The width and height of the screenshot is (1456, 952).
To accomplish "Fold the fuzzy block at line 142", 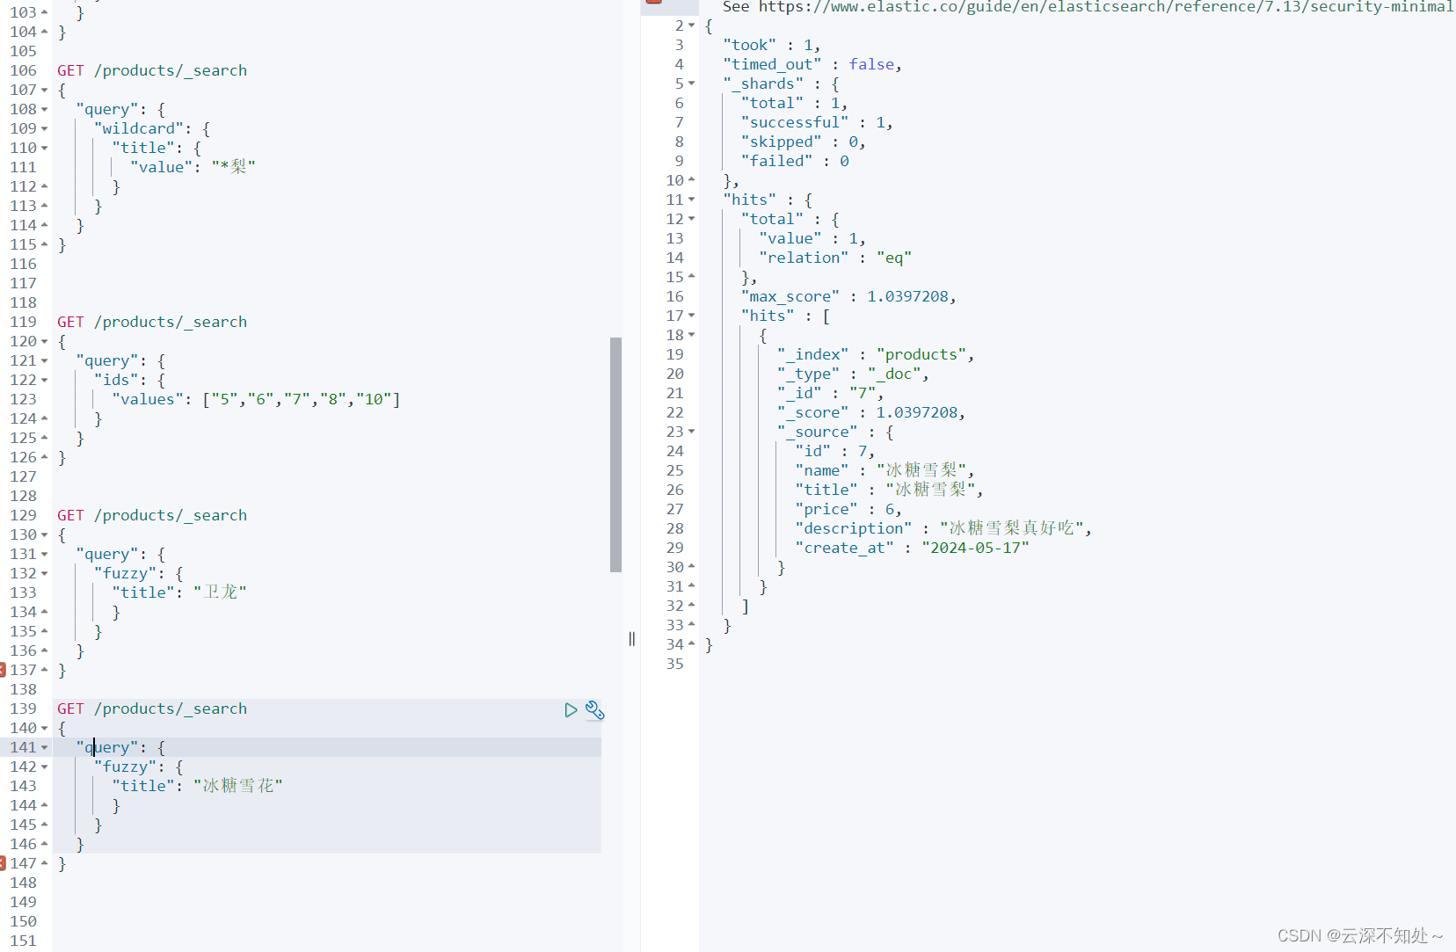I will click(44, 767).
